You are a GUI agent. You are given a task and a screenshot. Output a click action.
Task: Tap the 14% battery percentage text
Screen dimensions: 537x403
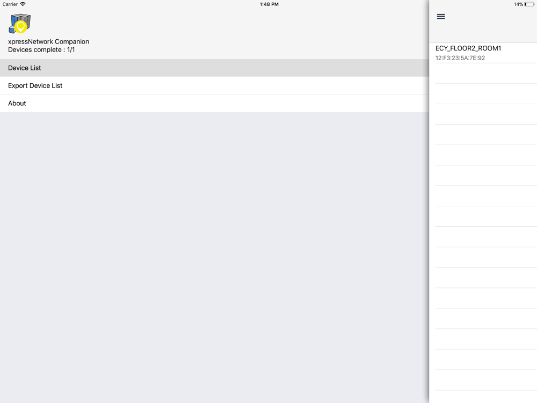pos(518,4)
